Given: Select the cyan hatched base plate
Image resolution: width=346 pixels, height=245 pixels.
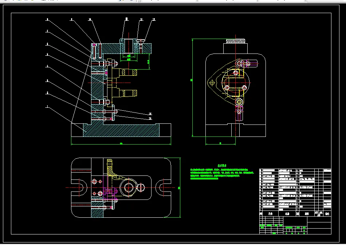Looking at the screenshot, I should 121,130.
